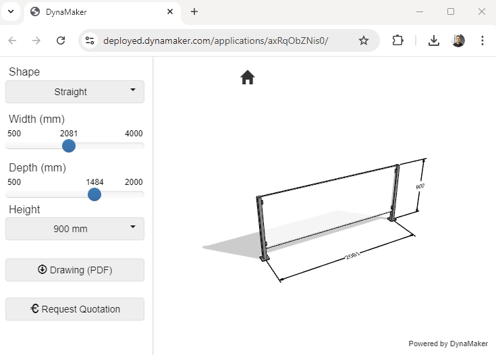
Task: Open the Shape dropdown showing Straight
Action: [75, 92]
